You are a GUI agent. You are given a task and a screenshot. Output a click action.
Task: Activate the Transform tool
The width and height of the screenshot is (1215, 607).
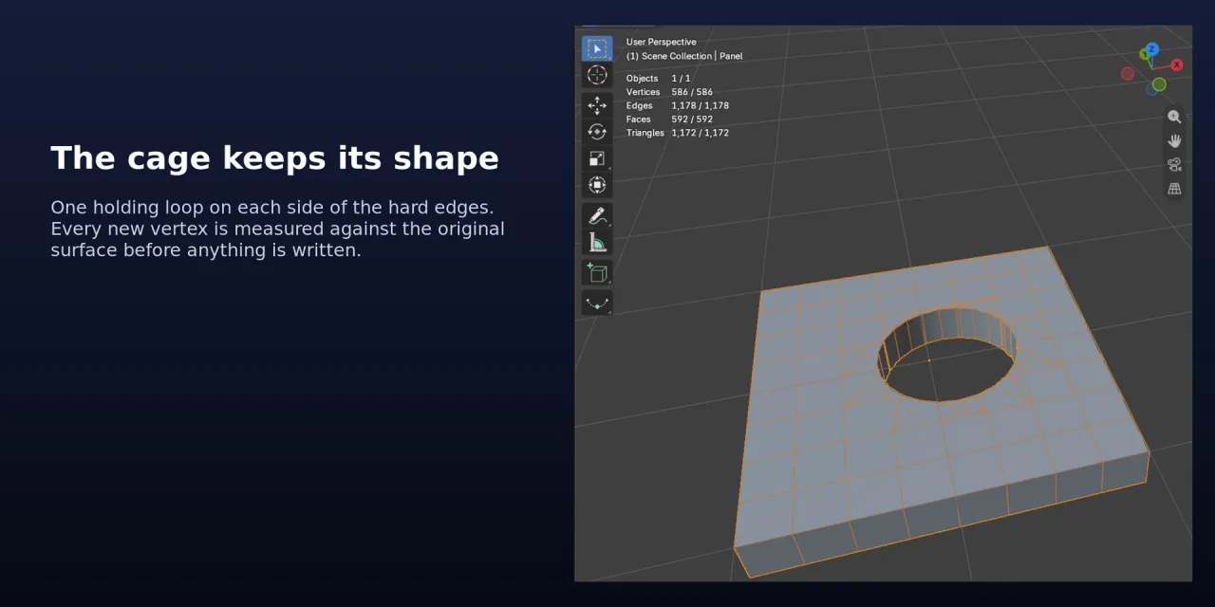597,185
